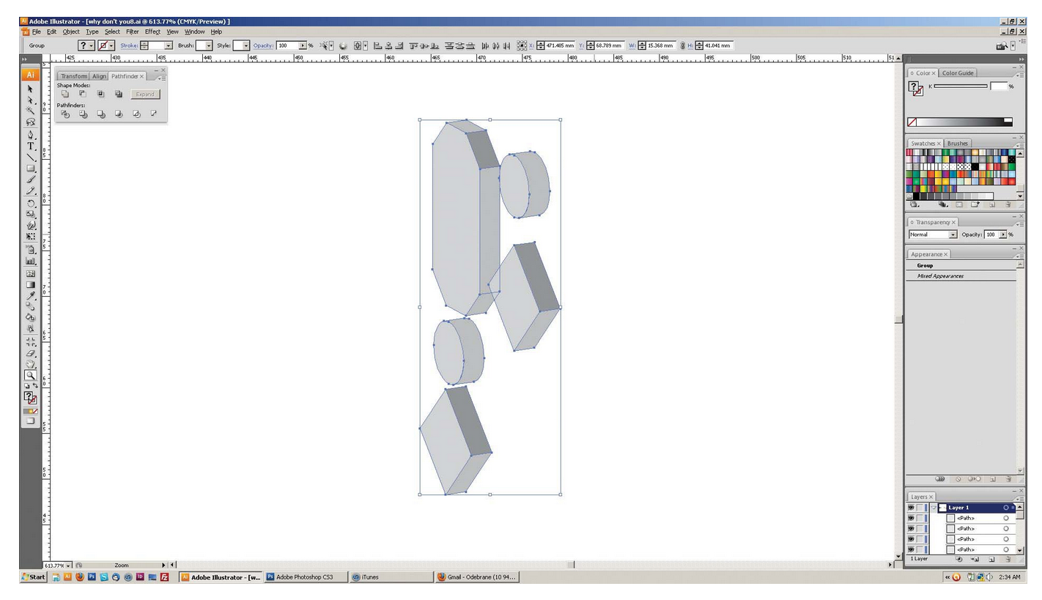1042x600 pixels.
Task: Toggle visibility eye of Layer 1
Action: pyautogui.click(x=911, y=507)
